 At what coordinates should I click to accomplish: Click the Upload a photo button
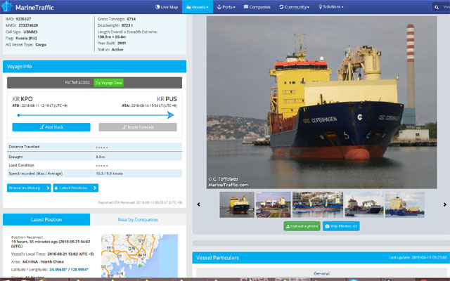click(x=302, y=226)
